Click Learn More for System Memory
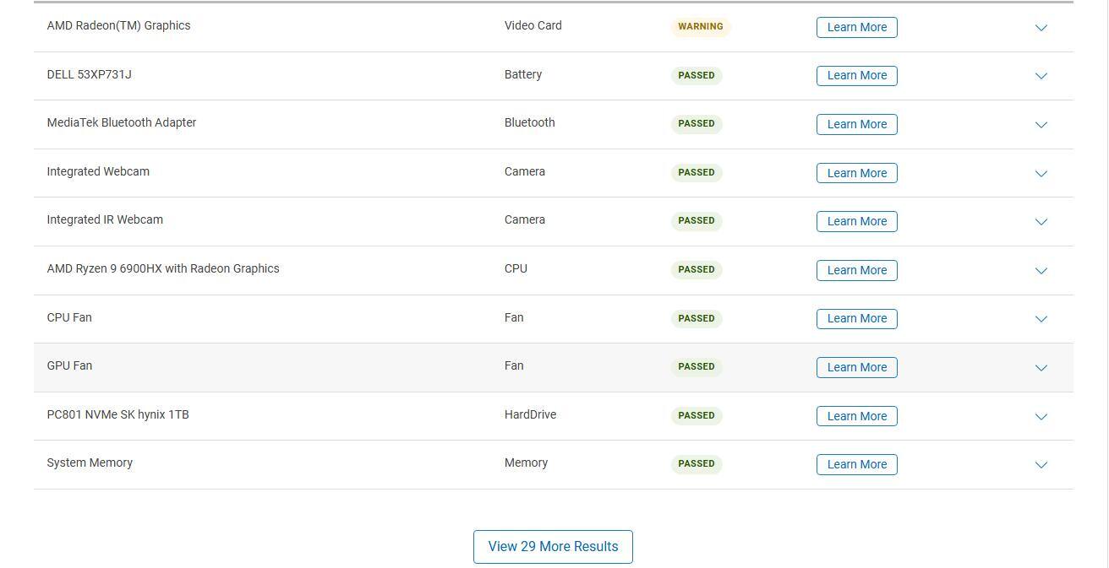The image size is (1109, 568). coord(856,465)
